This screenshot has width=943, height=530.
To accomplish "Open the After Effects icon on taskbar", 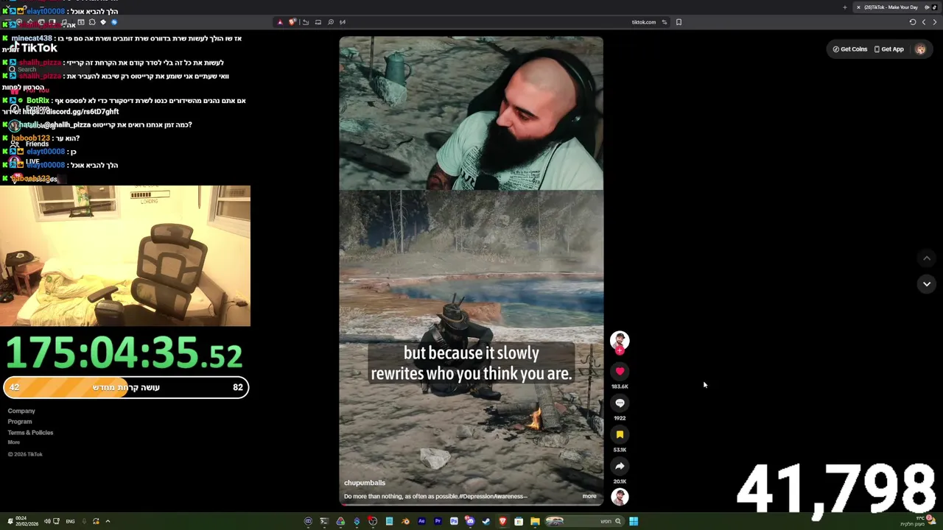I will [x=421, y=522].
